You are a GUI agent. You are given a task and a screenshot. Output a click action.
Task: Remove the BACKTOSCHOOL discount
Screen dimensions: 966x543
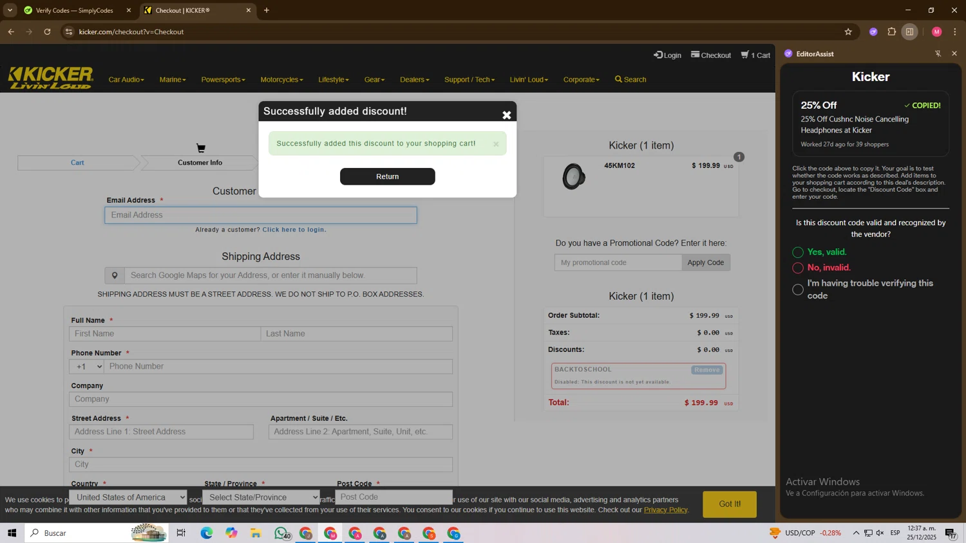coord(707,370)
